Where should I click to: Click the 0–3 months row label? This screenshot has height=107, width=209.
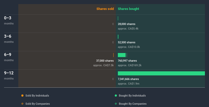[x=9, y=20]
